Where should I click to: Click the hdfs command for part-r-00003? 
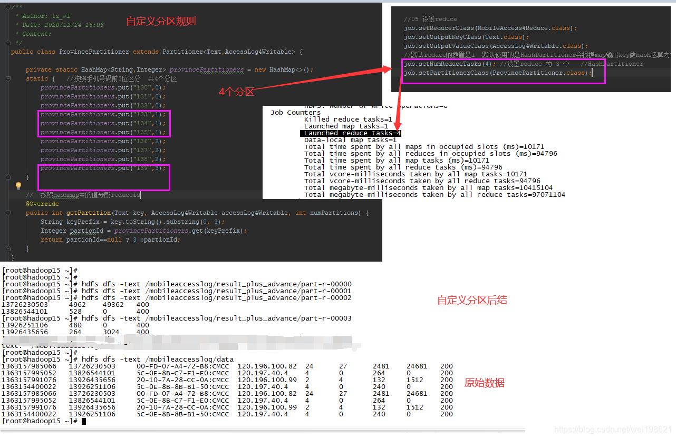[216, 318]
